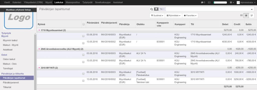Screen dimensions: 257x90
Task: Click the company Logo placeholder
Action: pos(19,19)
